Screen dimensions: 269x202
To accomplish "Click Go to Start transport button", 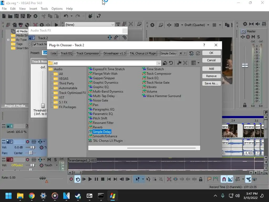I will pos(109,179).
